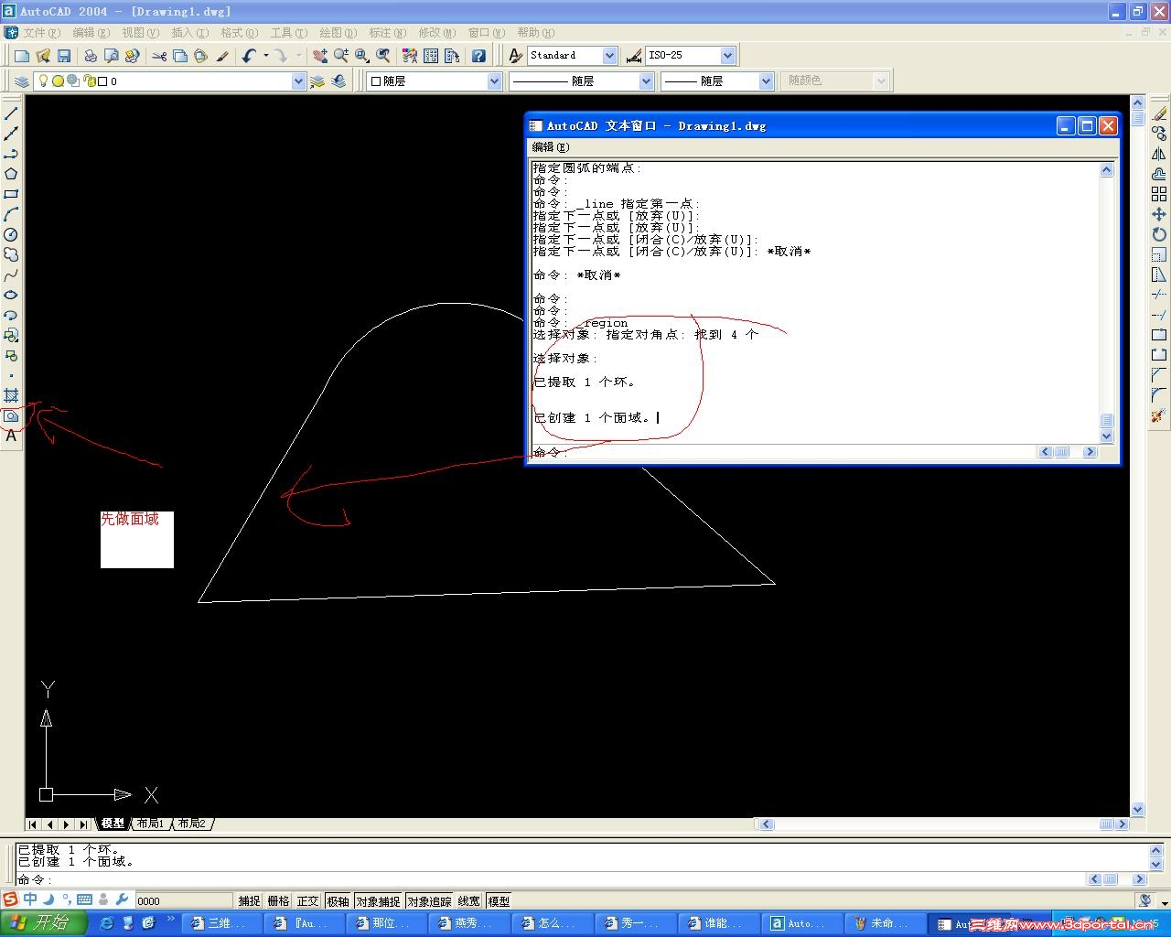Click the layout tabs first-tab arrow

33,824
